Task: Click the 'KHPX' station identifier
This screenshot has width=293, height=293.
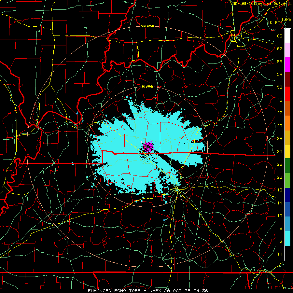Action: click(x=156, y=291)
